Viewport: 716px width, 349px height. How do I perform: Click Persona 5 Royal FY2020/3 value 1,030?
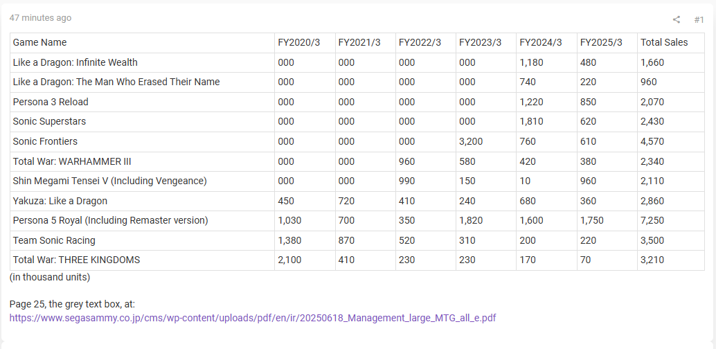(x=305, y=221)
